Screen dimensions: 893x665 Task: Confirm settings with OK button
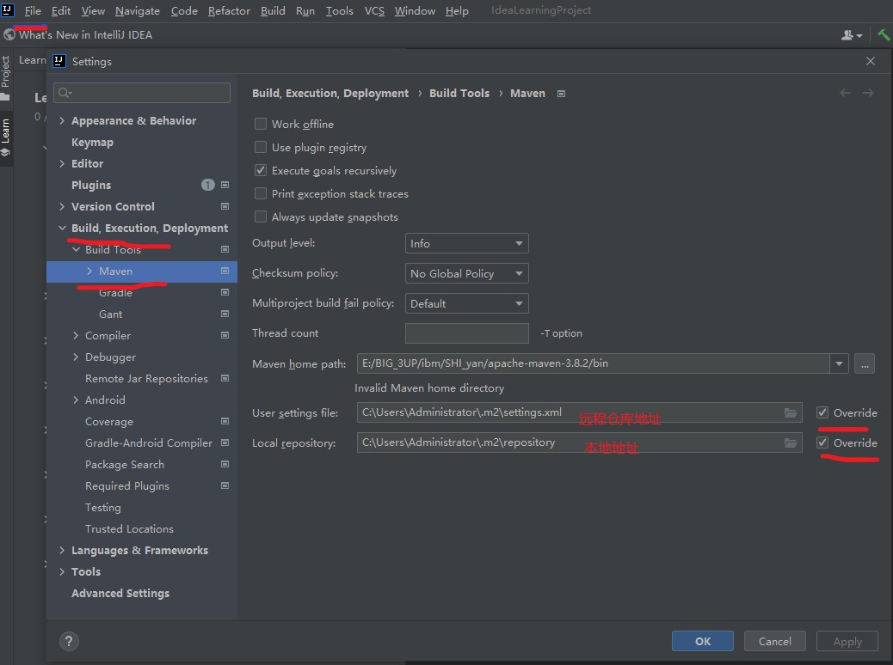pyautogui.click(x=702, y=641)
